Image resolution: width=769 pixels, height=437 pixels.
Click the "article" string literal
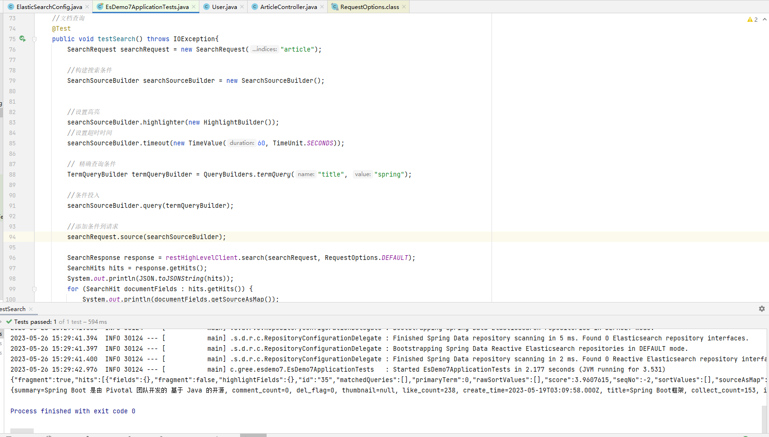point(297,49)
